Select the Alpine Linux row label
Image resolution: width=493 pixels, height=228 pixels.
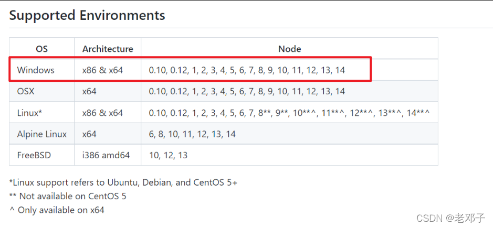(42, 134)
